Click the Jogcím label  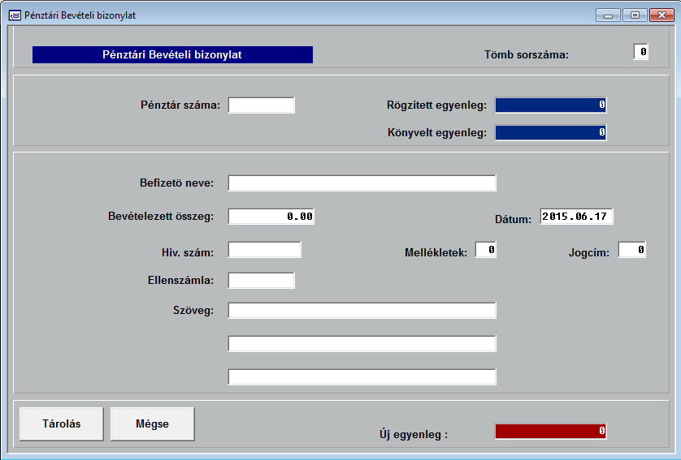pos(589,253)
